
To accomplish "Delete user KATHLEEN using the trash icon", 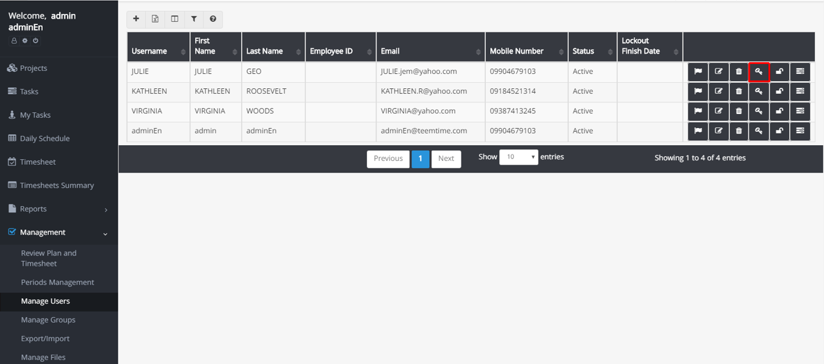I will tap(739, 91).
